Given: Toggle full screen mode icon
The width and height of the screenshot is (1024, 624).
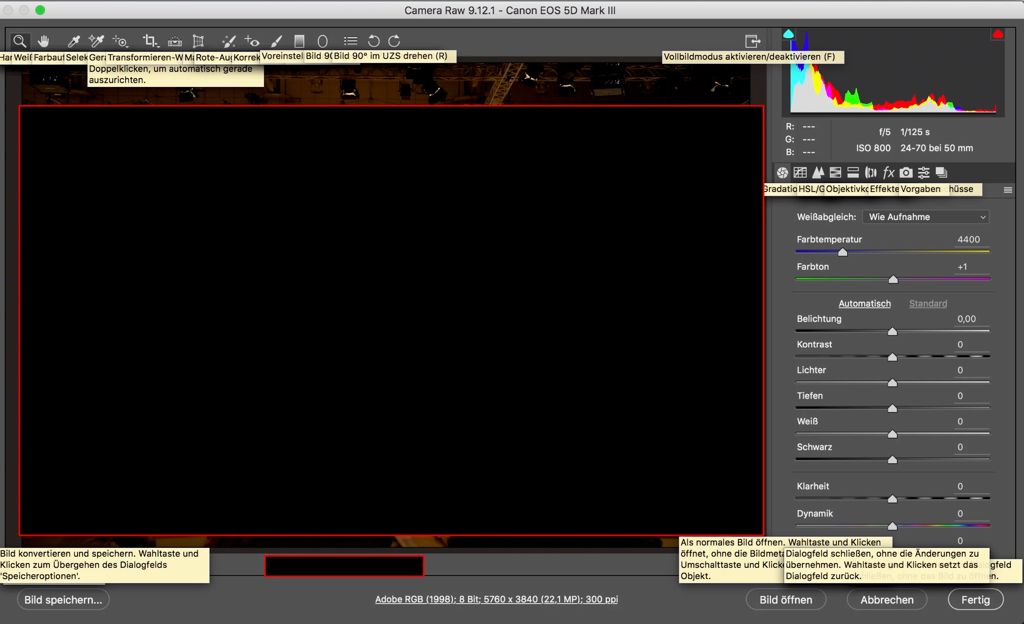Looking at the screenshot, I should coord(752,41).
